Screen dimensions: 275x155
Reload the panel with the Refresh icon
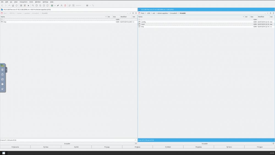(x=17, y=6)
